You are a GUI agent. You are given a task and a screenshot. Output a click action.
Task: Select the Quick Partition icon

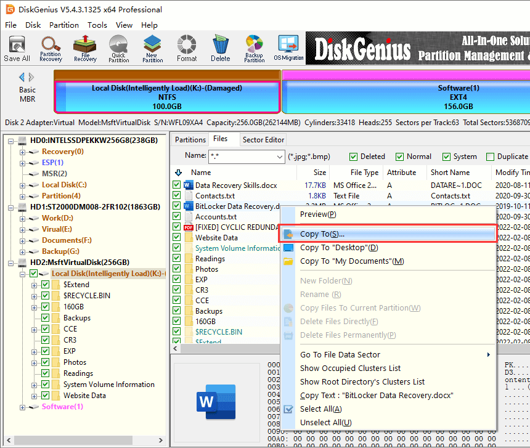pyautogui.click(x=119, y=49)
